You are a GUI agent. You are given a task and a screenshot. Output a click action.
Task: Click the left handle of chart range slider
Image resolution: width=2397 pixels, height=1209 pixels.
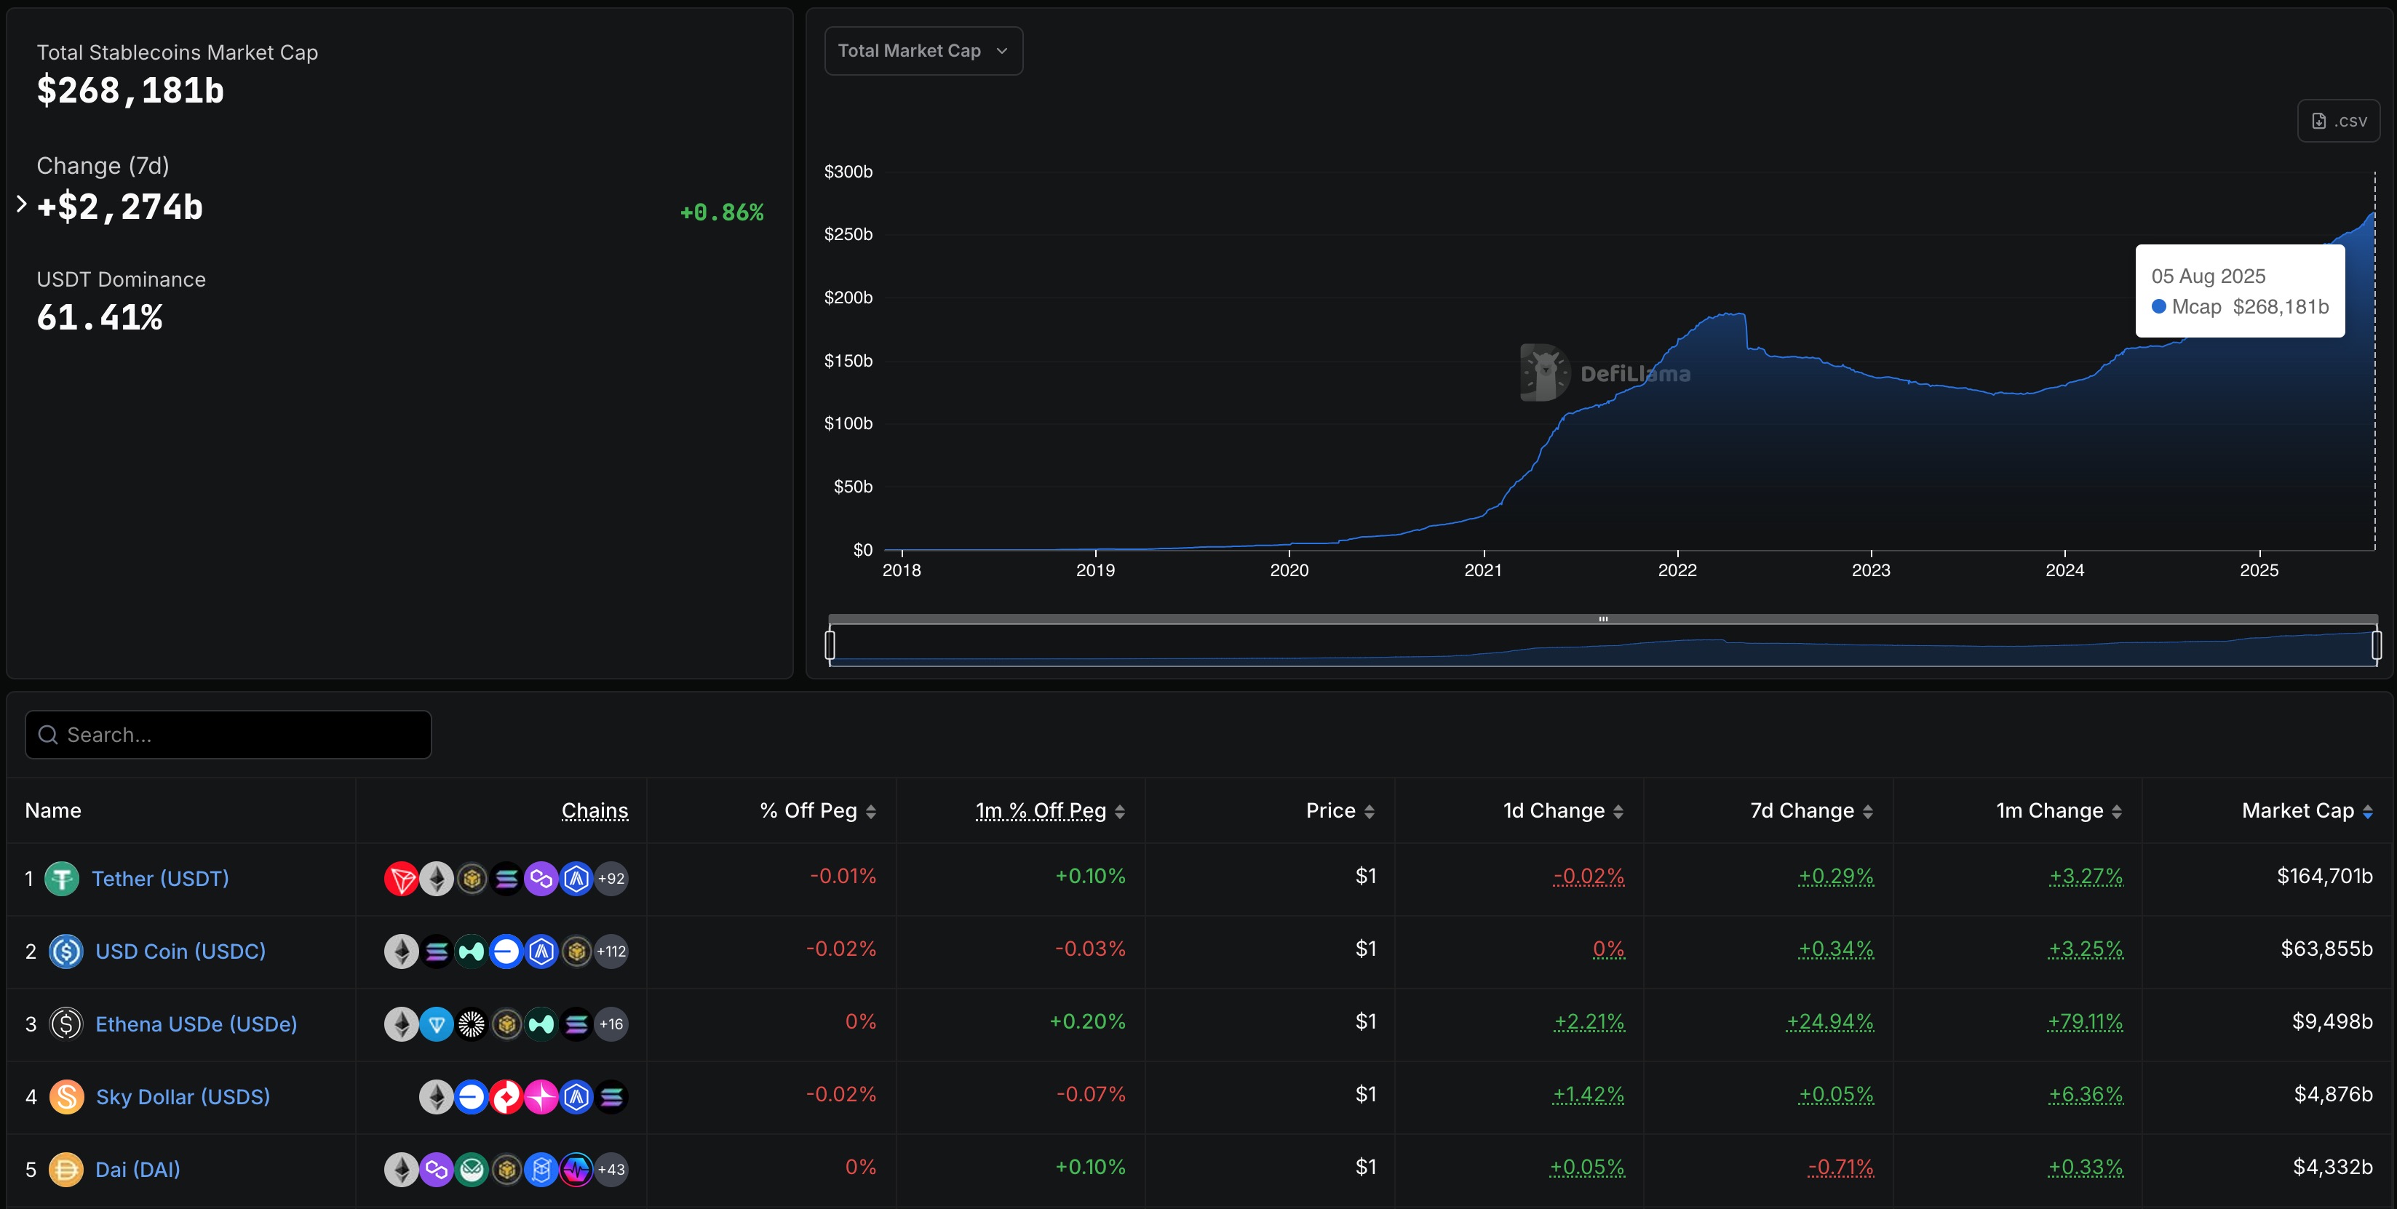pyautogui.click(x=830, y=645)
